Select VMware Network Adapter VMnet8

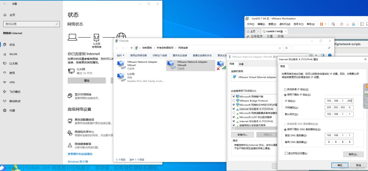tap(191, 65)
